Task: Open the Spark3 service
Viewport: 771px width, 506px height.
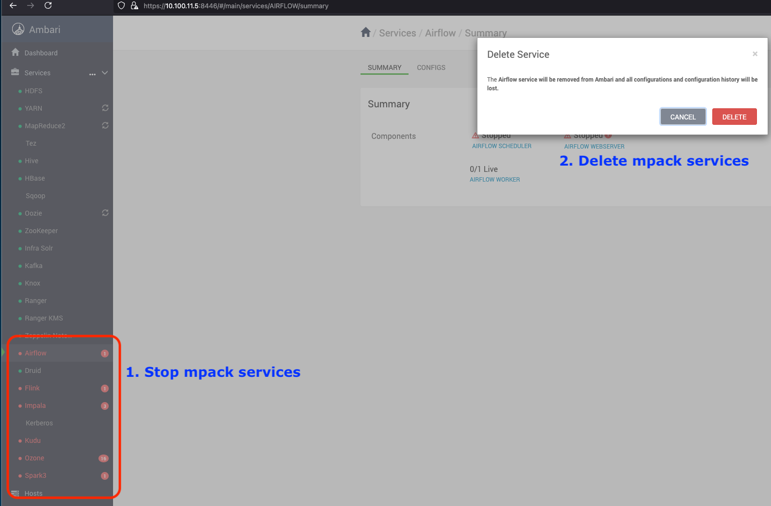Action: point(35,475)
